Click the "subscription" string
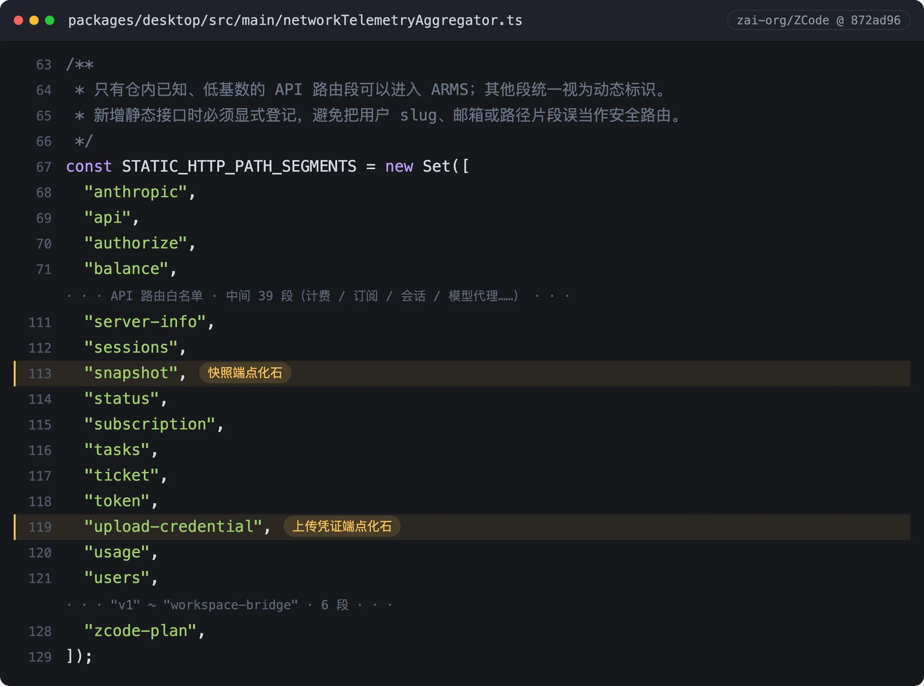 pos(150,424)
